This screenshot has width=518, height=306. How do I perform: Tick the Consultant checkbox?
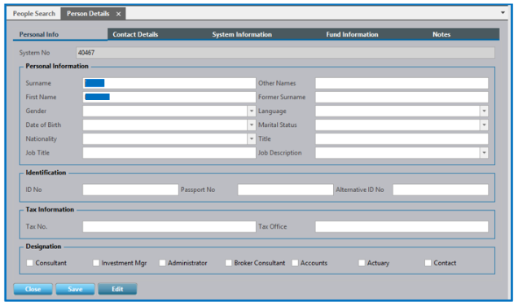[30, 263]
